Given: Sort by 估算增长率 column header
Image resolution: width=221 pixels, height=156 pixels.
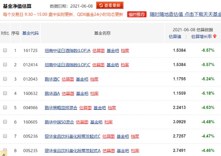Looking at the screenshot, I should 202,37.
